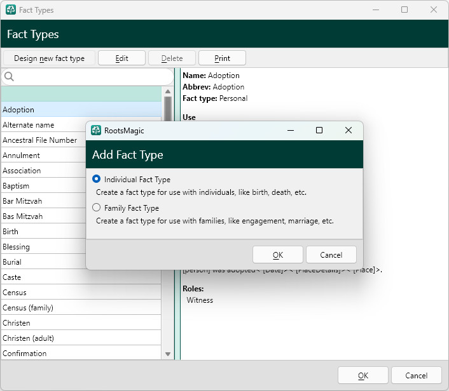Click the scroll up arrow of fact list
The height and width of the screenshot is (391, 449).
168,91
